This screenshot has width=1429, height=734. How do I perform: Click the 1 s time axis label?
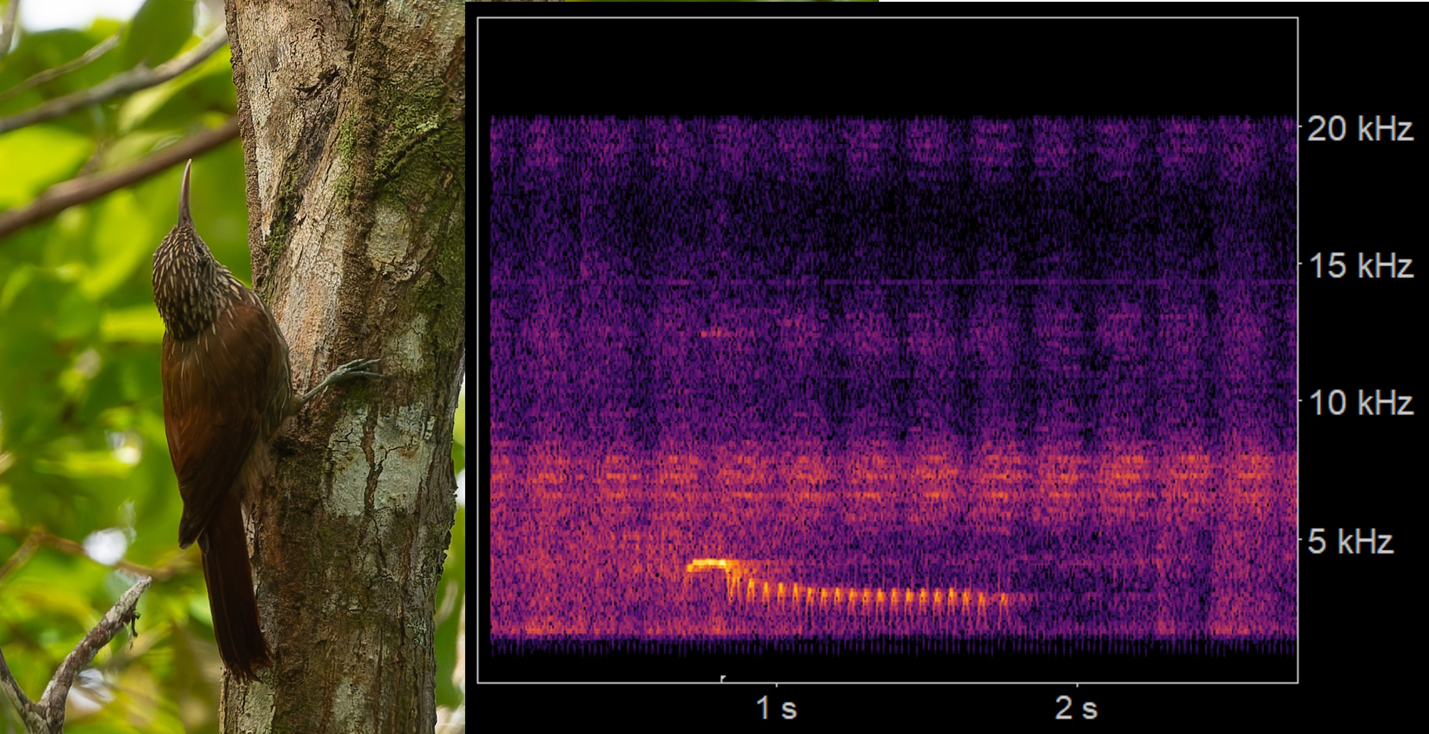(776, 708)
